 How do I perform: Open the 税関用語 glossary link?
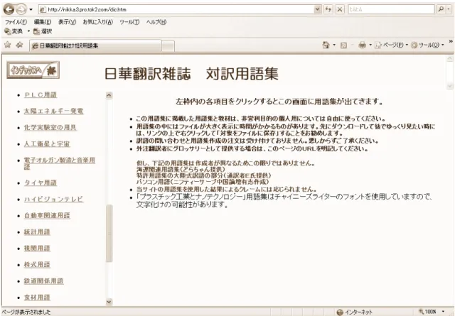pyautogui.click(x=37, y=248)
